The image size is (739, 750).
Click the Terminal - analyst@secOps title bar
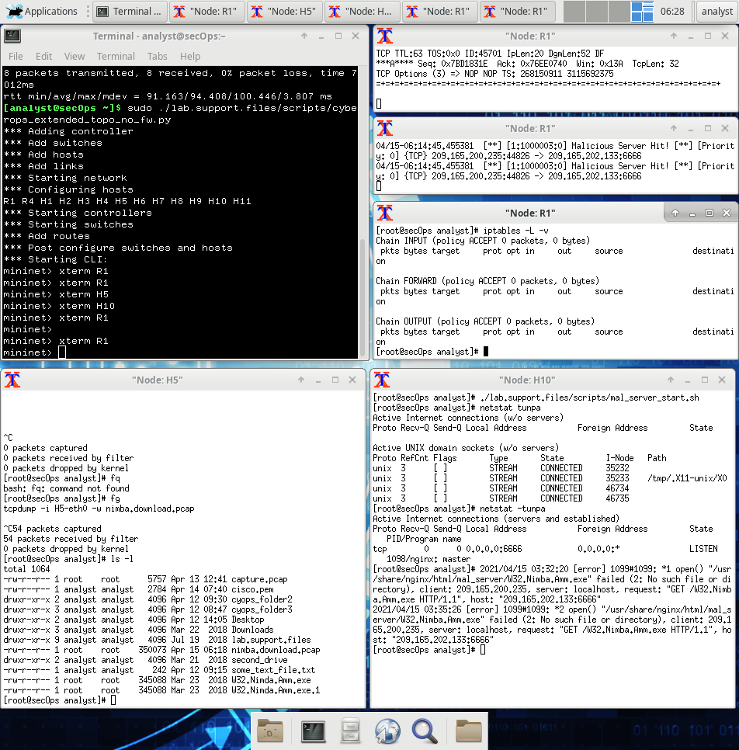click(159, 36)
